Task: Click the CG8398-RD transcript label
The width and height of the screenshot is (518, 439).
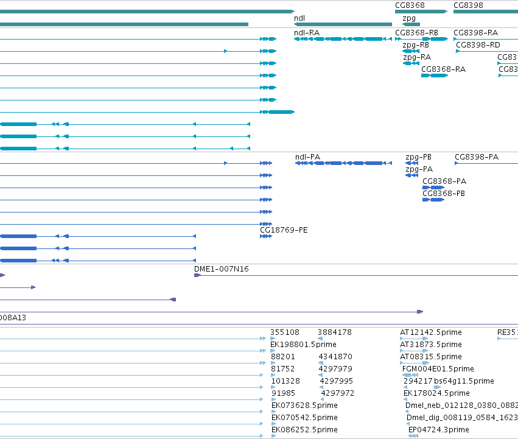Action: click(x=478, y=45)
